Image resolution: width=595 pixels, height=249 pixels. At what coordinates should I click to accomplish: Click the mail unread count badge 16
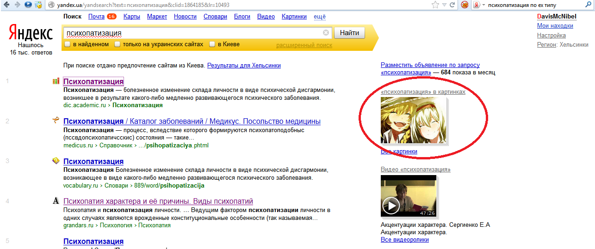112,17
